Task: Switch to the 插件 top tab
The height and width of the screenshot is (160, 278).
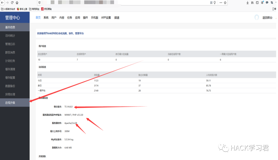Action: (85, 18)
